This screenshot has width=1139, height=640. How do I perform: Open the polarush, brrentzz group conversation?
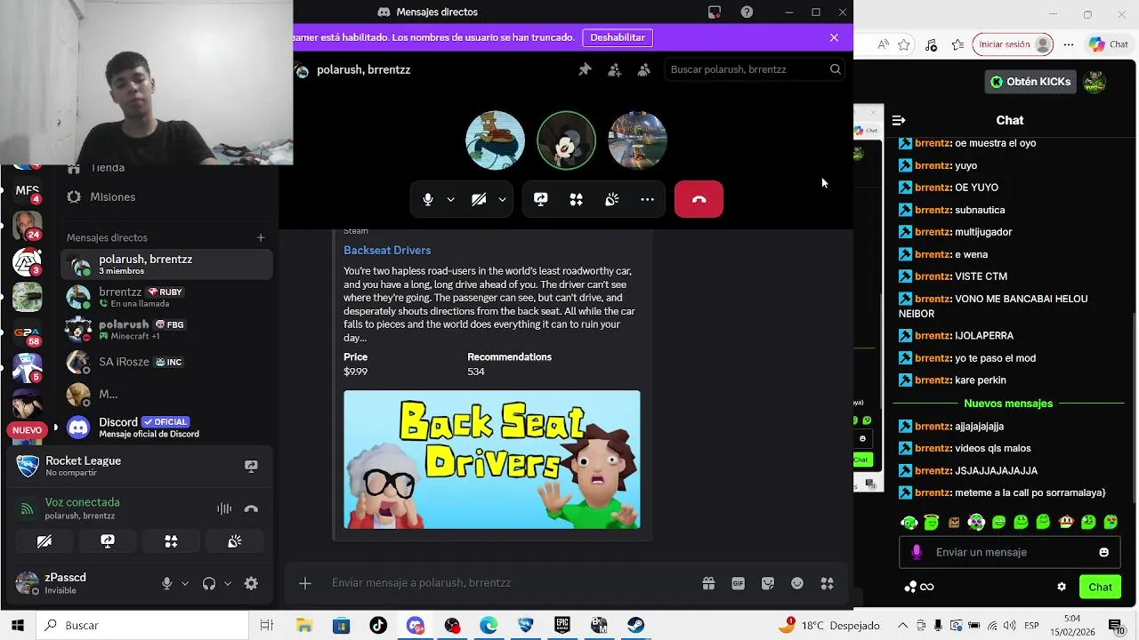[166, 264]
